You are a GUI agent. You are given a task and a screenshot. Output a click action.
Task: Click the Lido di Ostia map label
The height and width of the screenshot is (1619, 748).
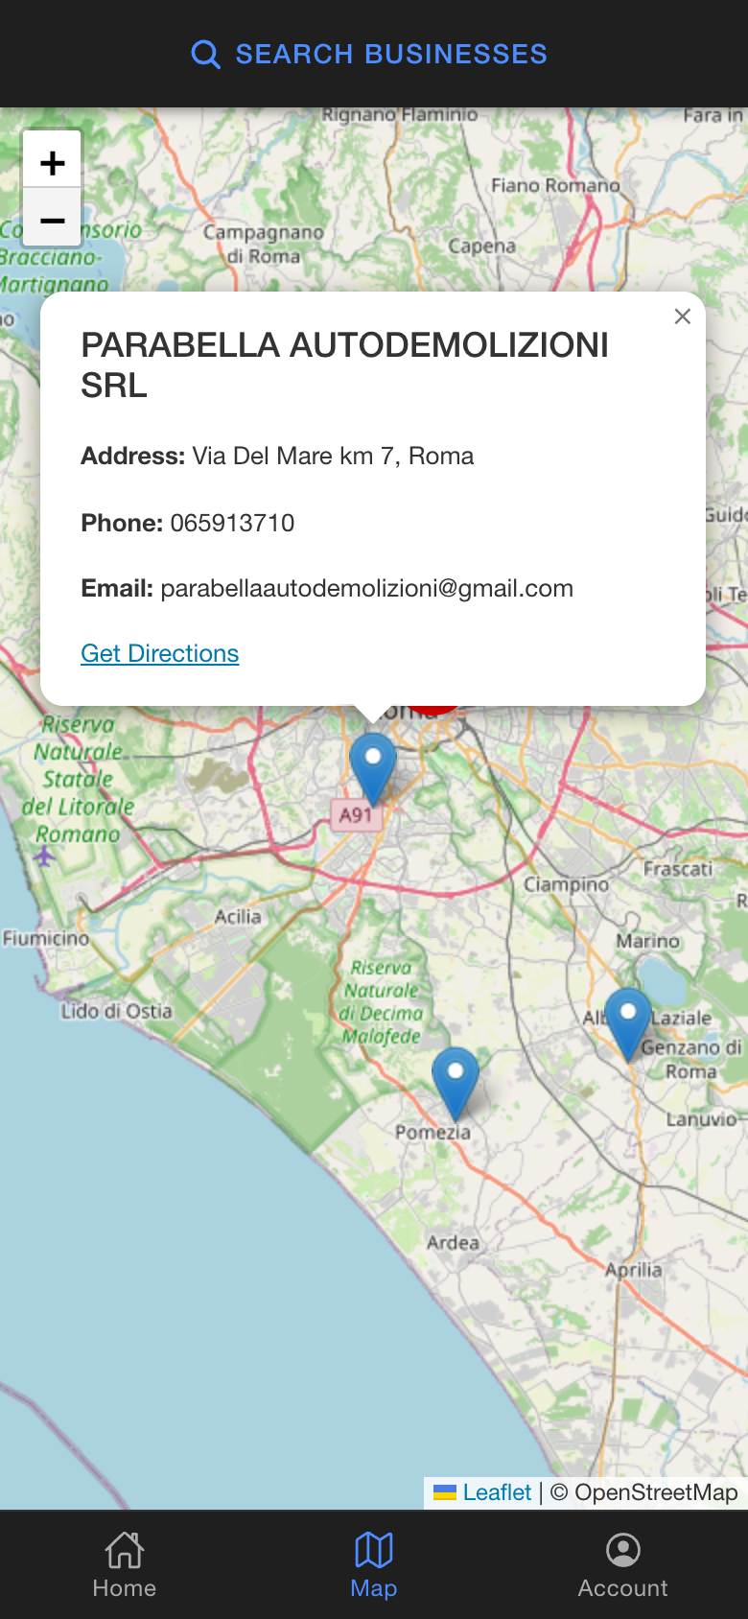point(117,1011)
